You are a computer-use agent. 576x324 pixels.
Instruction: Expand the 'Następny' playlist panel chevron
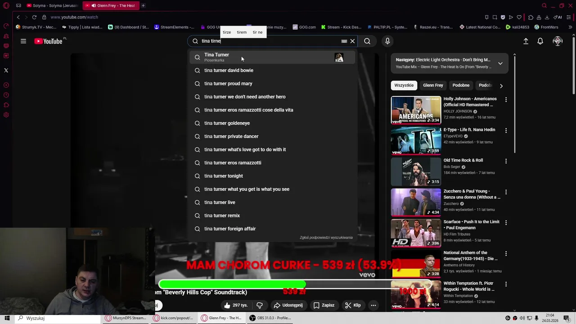[x=500, y=63]
